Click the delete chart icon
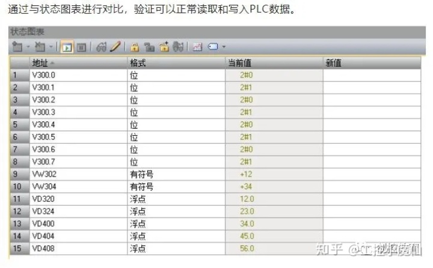 click(x=40, y=47)
